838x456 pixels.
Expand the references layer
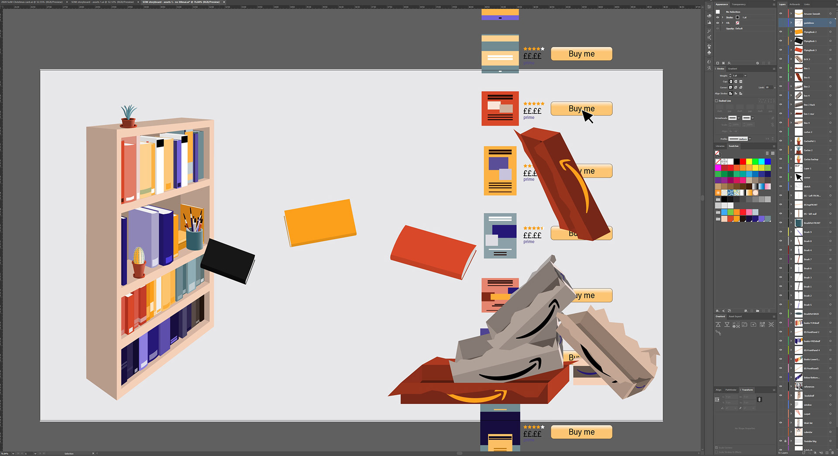pyautogui.click(x=791, y=387)
